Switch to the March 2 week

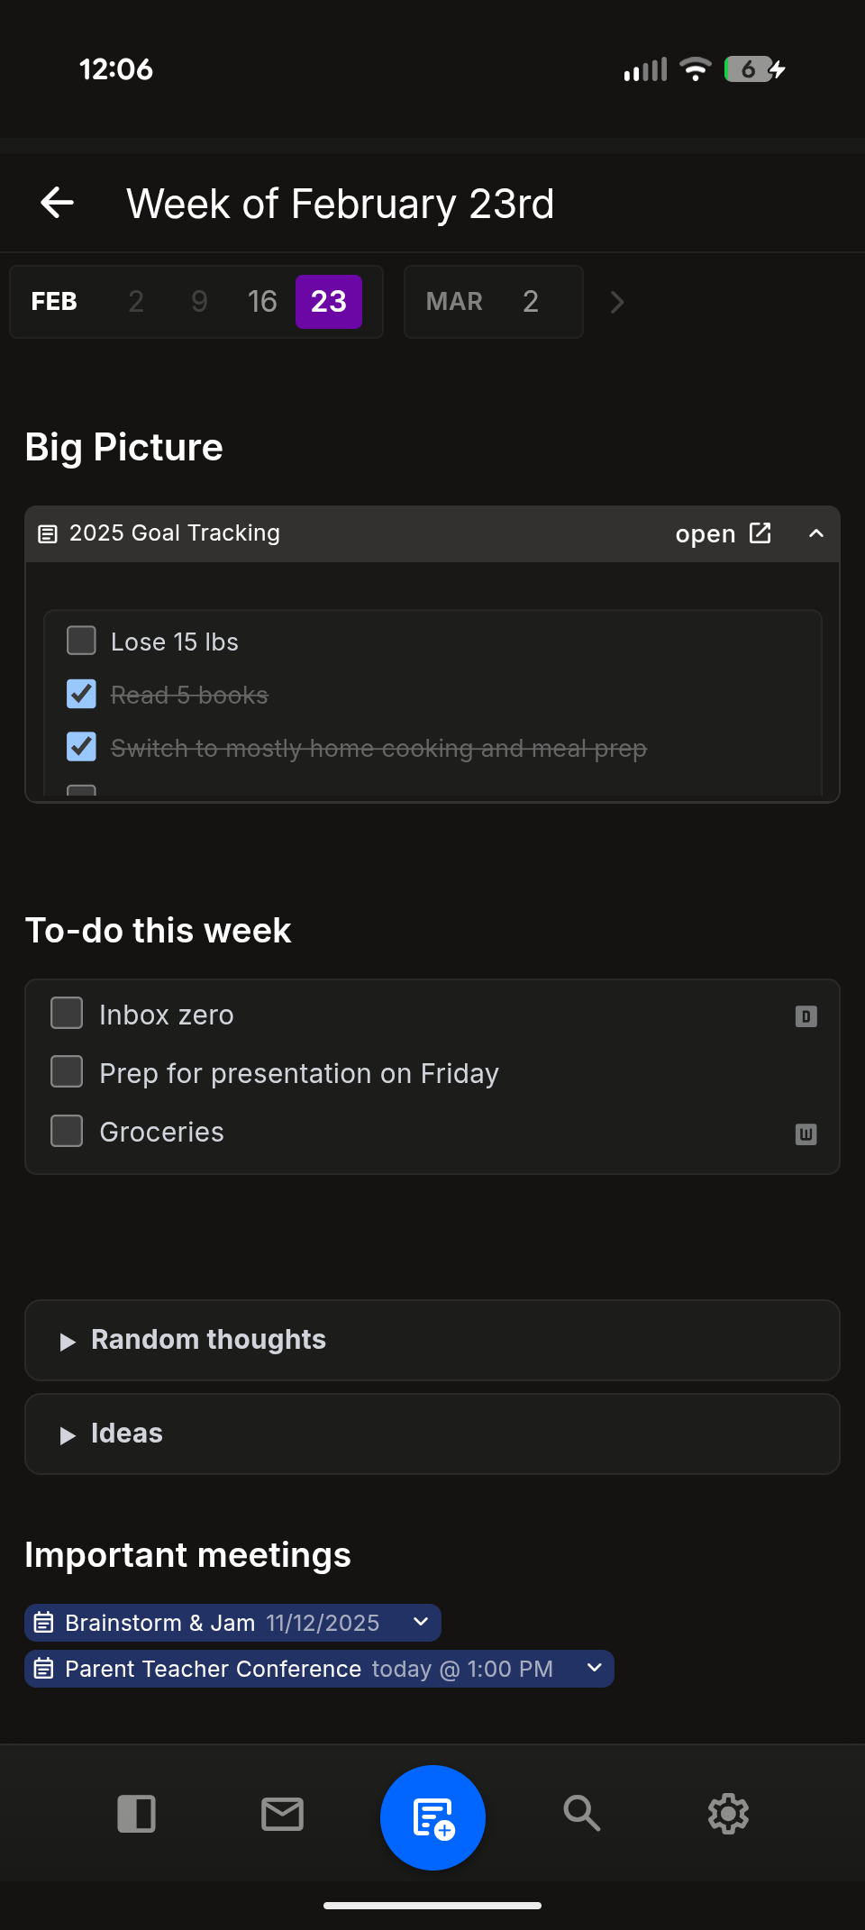click(x=494, y=302)
